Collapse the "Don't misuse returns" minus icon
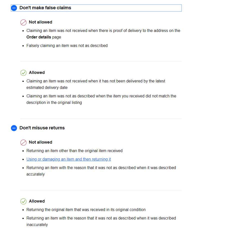This screenshot has height=231, width=235. (x=14, y=128)
